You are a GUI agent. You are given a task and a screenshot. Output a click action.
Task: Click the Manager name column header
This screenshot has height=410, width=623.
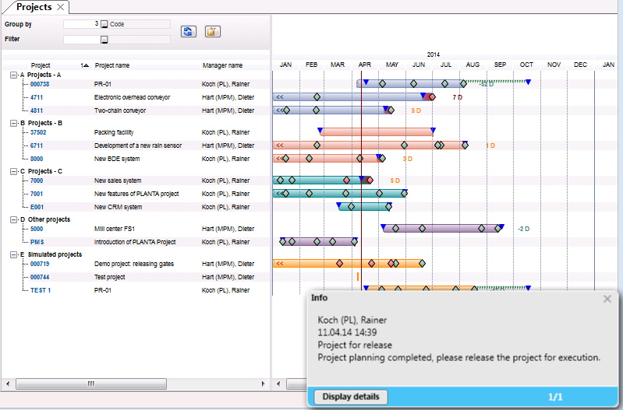coord(222,65)
